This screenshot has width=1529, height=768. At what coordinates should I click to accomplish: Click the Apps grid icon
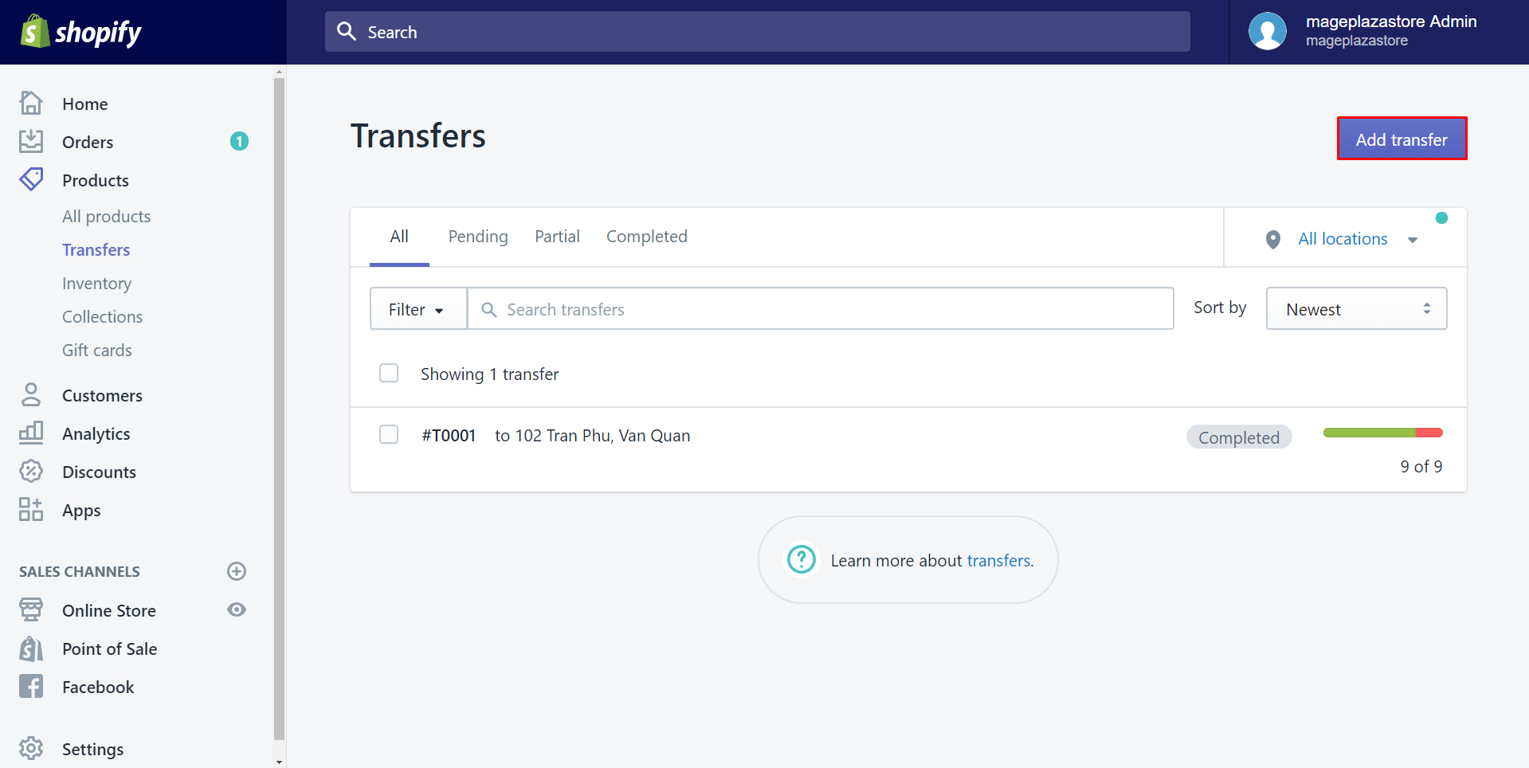(x=31, y=509)
